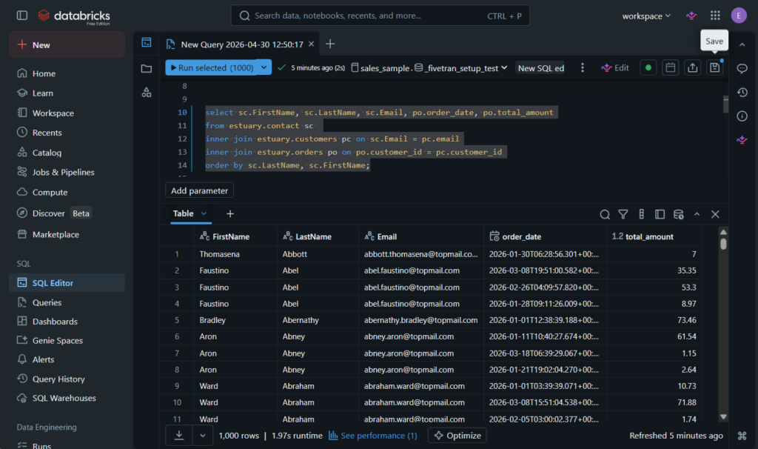Open the download options dropdown chevron
The height and width of the screenshot is (449, 758).
point(203,436)
